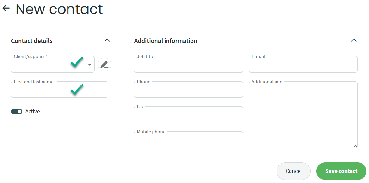Collapse the Additional information section

354,40
